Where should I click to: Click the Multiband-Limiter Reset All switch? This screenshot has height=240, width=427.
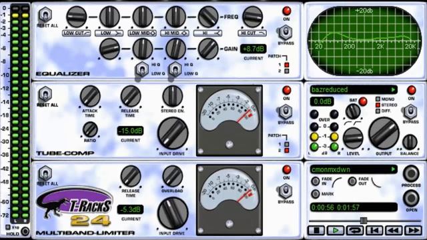coord(45,173)
